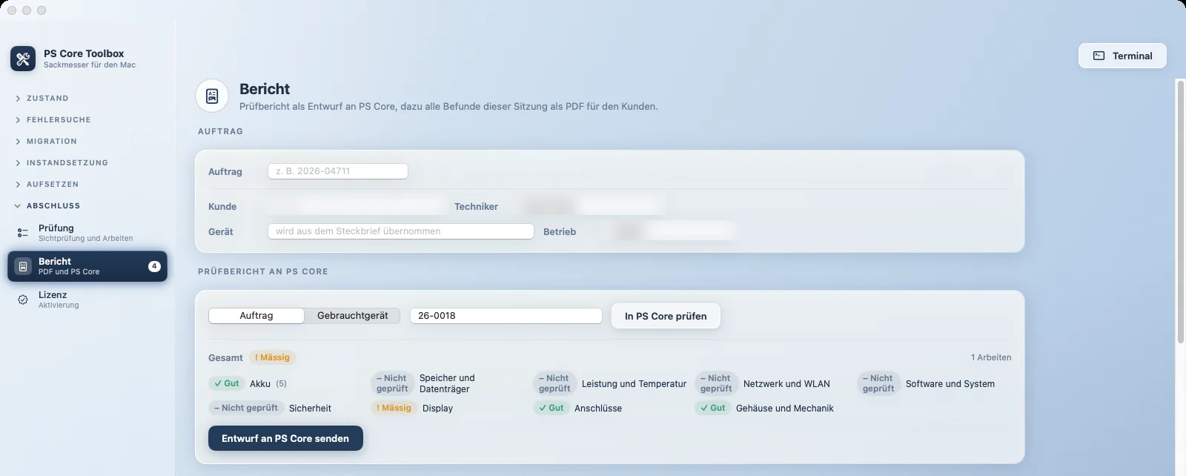Open Prüfung Sichtprüfung und Arbeiten
Viewport: 1186px width, 476px height.
87,233
